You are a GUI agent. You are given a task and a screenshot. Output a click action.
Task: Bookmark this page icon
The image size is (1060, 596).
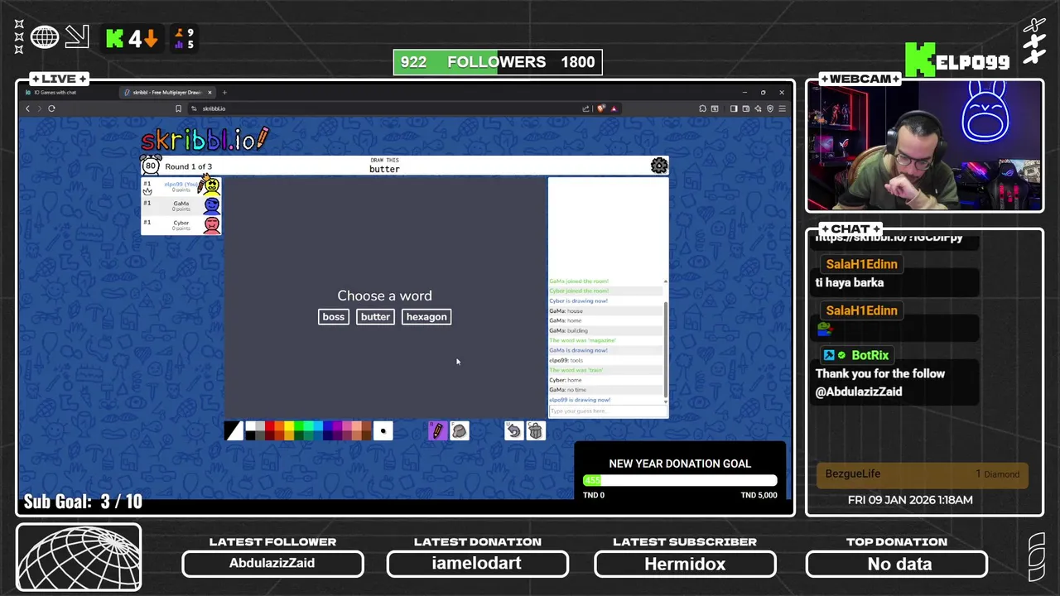(178, 108)
